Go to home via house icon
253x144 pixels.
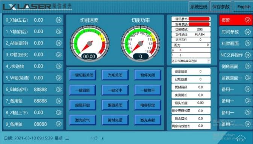point(241,138)
